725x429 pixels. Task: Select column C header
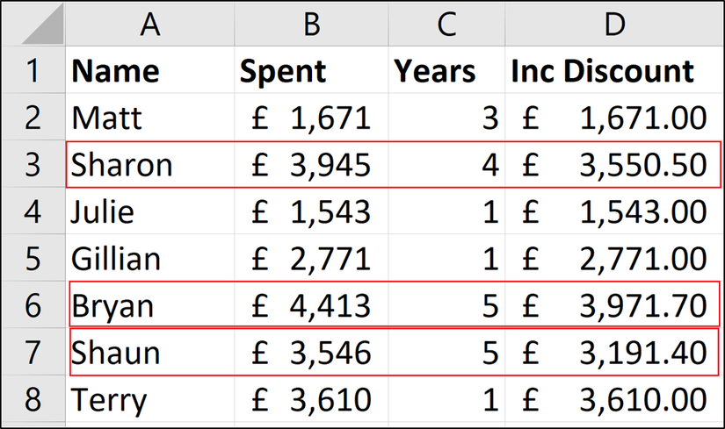click(446, 26)
